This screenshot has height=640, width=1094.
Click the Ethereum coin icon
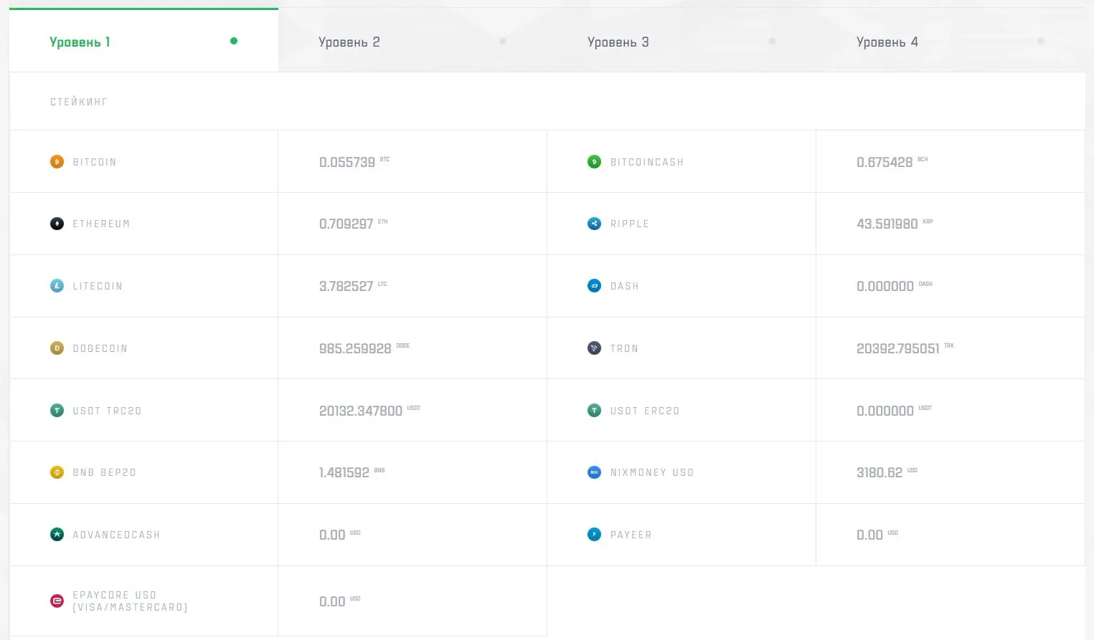coord(57,224)
